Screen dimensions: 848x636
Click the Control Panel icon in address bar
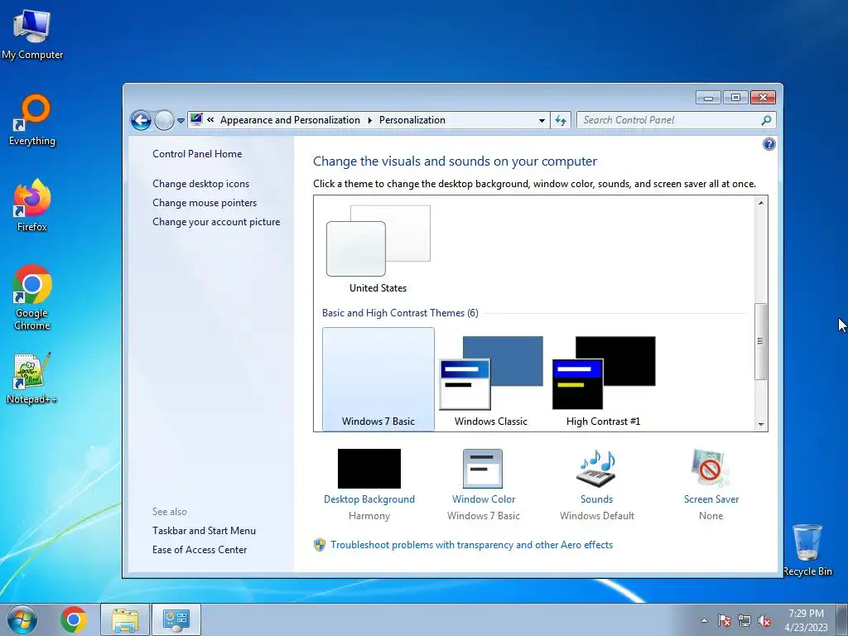pyautogui.click(x=196, y=119)
